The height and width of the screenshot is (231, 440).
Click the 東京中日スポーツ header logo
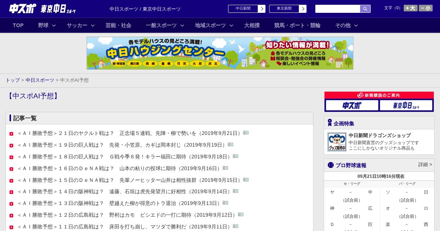pyautogui.click(x=58, y=9)
